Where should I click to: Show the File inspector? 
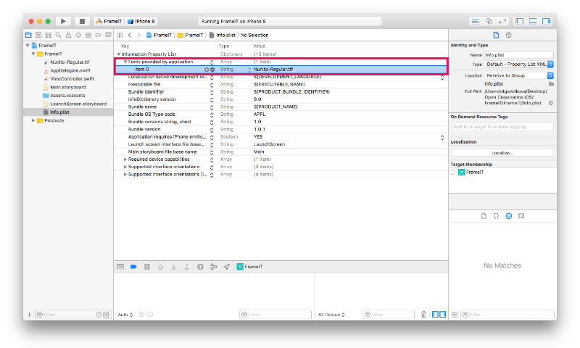click(x=496, y=35)
